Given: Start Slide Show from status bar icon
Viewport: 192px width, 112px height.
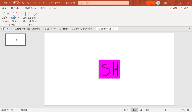Looking at the screenshot, I should [x=154, y=110].
